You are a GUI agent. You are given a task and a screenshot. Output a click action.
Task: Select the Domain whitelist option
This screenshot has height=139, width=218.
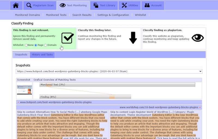tap(46, 45)
